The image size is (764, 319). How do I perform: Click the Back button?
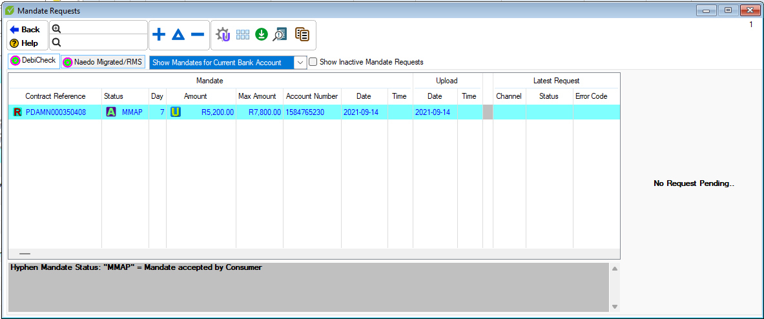[25, 29]
